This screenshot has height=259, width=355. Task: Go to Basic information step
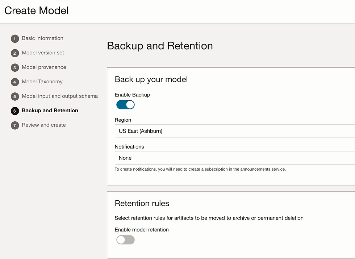[x=43, y=38]
